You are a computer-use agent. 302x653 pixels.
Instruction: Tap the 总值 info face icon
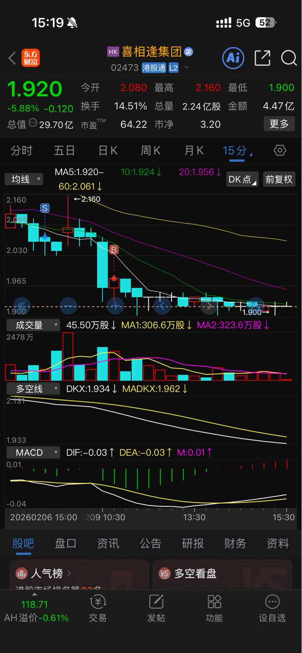pos(33,123)
